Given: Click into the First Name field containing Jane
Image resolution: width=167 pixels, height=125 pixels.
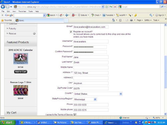Looking at the screenshot, I should pyautogui.click(x=91, y=57).
